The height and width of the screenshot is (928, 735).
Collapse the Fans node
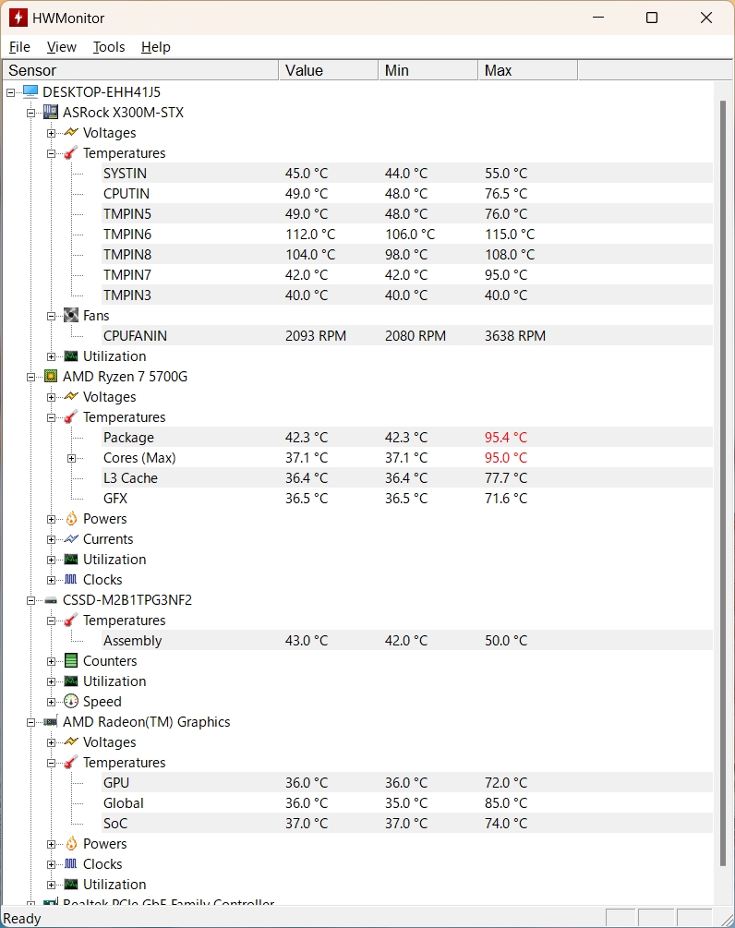pos(51,316)
